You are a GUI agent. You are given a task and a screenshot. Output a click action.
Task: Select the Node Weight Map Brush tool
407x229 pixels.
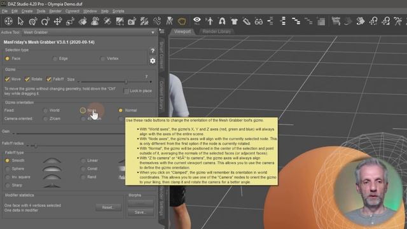(x=144, y=21)
